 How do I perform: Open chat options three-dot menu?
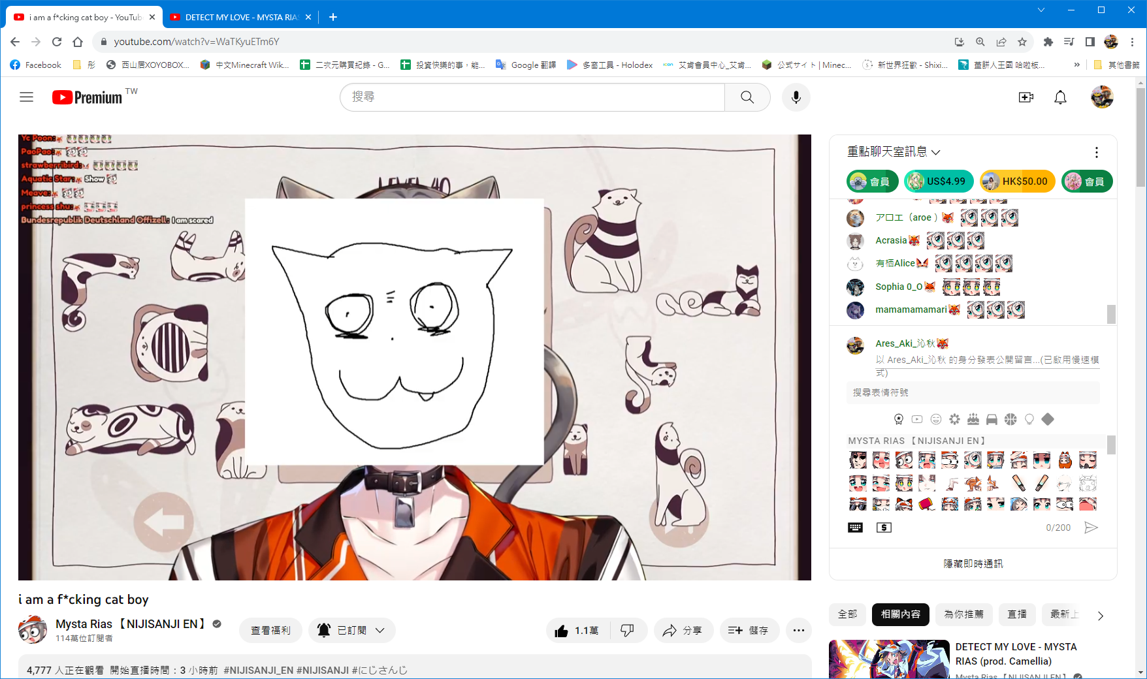tap(1096, 152)
